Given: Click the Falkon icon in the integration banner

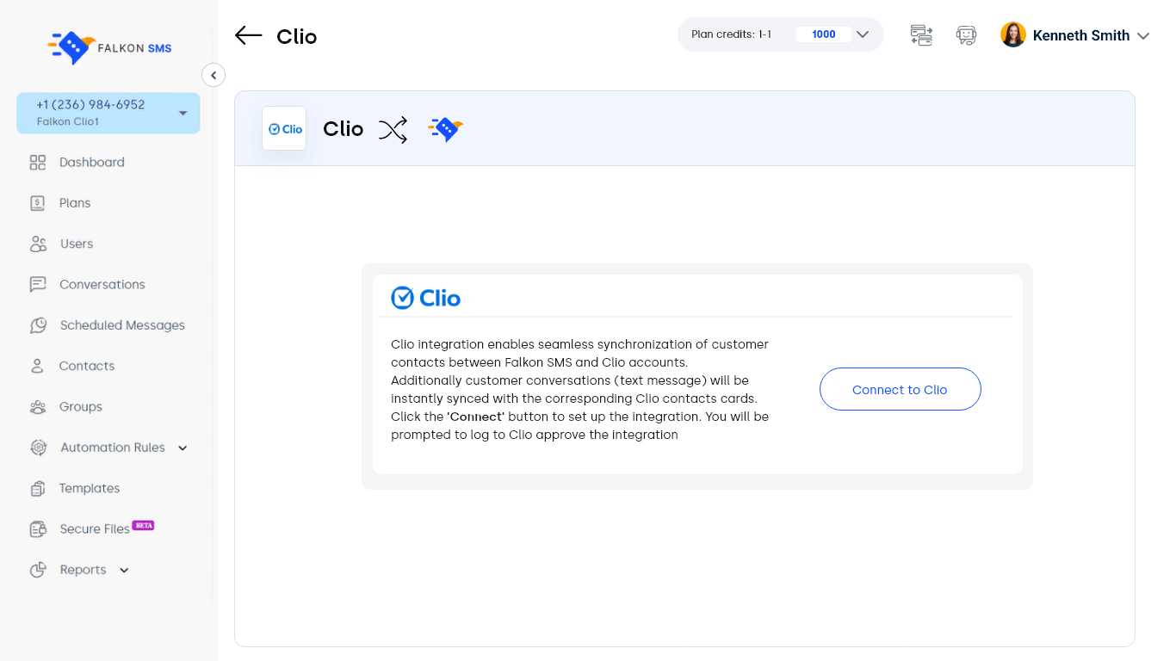Looking at the screenshot, I should pos(446,129).
